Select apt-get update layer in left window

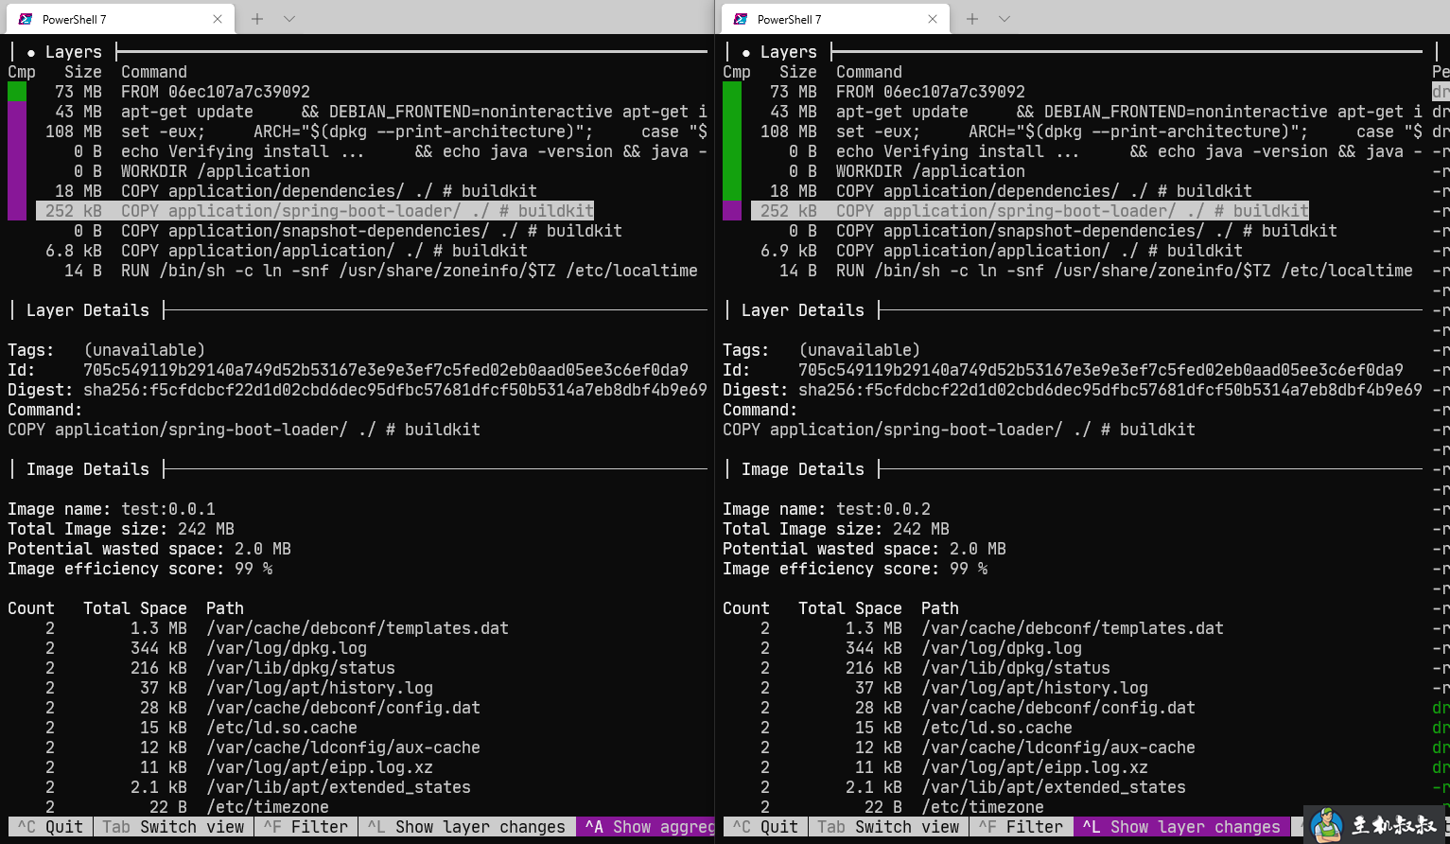pyautogui.click(x=372, y=112)
